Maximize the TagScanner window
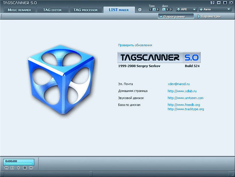The width and height of the screenshot is (235, 177). coord(225,3)
